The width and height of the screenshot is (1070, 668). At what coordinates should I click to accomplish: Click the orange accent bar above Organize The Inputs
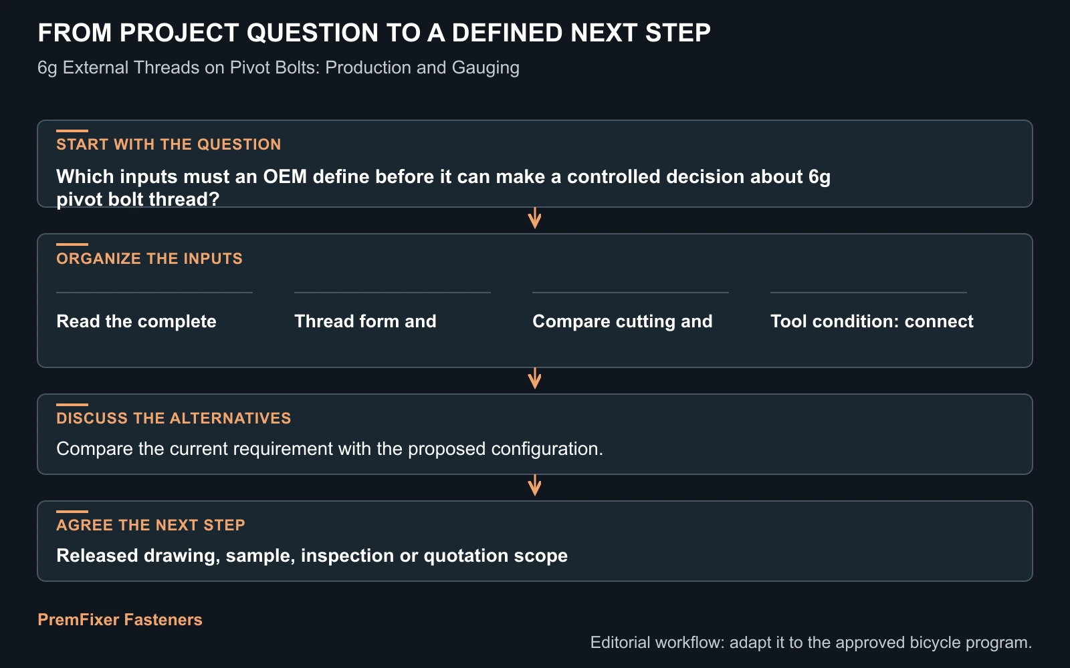coord(72,244)
